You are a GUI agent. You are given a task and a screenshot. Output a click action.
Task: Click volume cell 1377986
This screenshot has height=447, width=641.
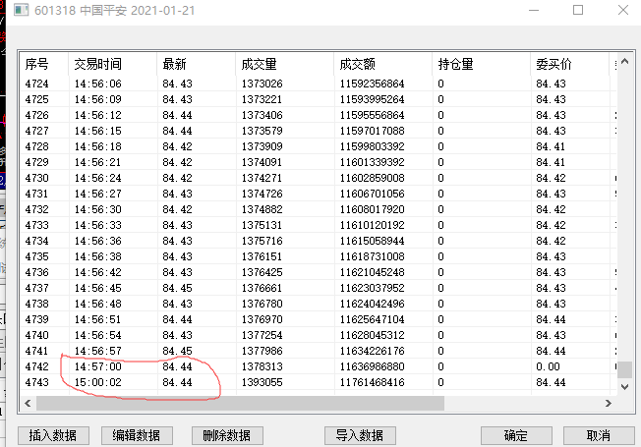[x=262, y=352]
